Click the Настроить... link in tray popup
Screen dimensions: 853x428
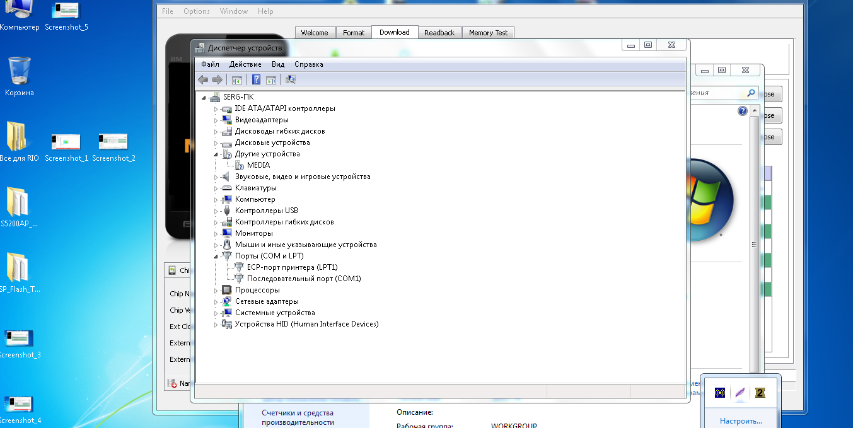click(741, 420)
